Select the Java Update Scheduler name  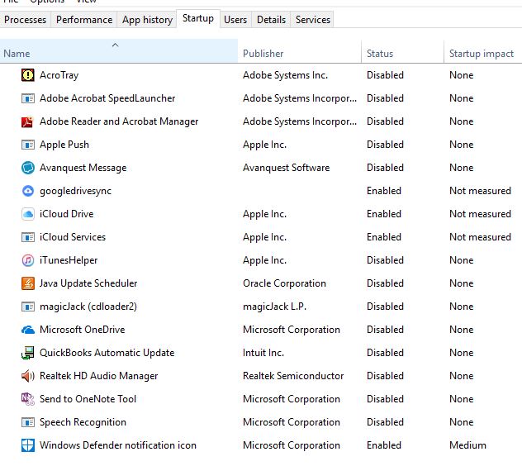(x=88, y=283)
